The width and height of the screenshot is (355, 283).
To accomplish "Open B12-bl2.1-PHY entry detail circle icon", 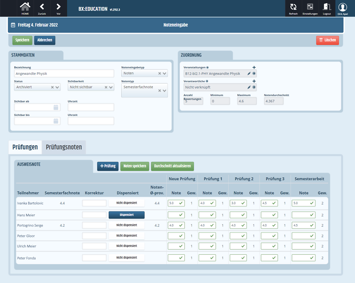I will (x=254, y=73).
